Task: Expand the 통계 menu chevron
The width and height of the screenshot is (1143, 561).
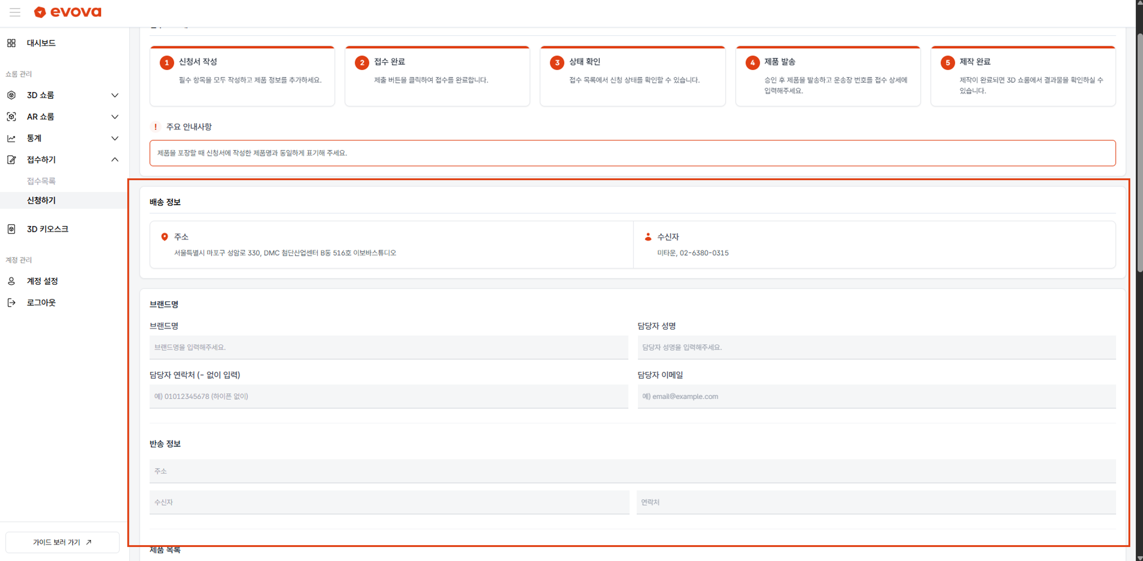Action: [x=115, y=138]
